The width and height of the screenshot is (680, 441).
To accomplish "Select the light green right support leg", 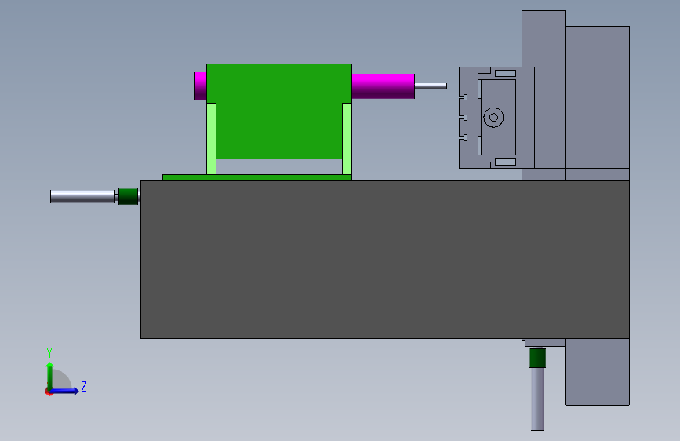I will [347, 138].
